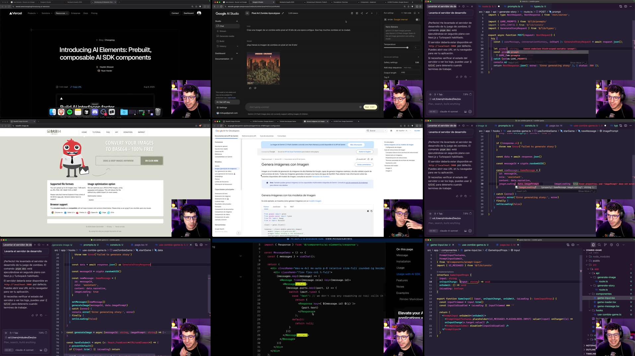Click Copy URL link on Vercel changelog
The height and width of the screenshot is (356, 635).
(76, 87)
